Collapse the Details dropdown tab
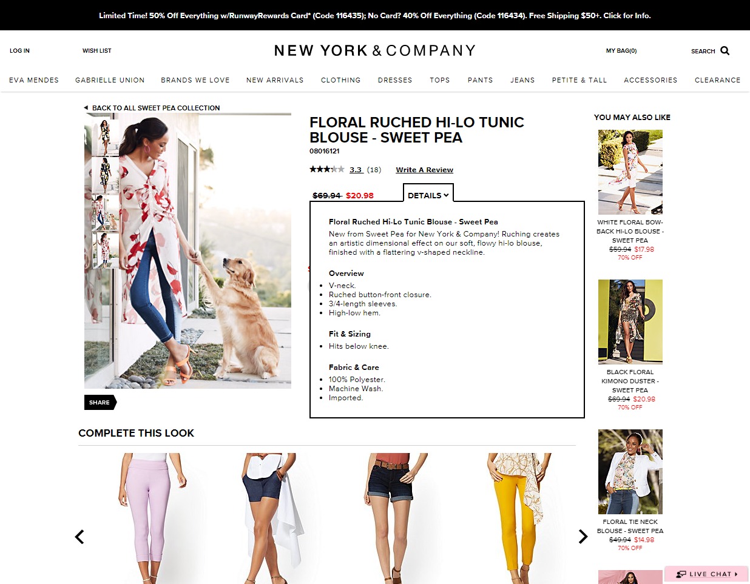The height and width of the screenshot is (584, 750). click(x=428, y=195)
